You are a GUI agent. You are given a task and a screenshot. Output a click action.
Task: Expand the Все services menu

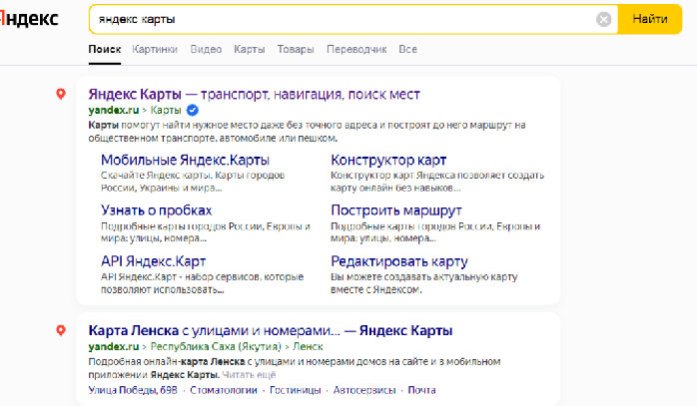407,49
